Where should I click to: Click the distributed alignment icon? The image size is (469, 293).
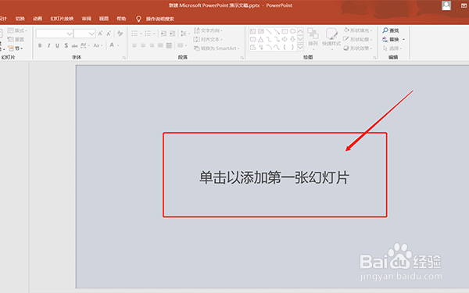[170, 45]
